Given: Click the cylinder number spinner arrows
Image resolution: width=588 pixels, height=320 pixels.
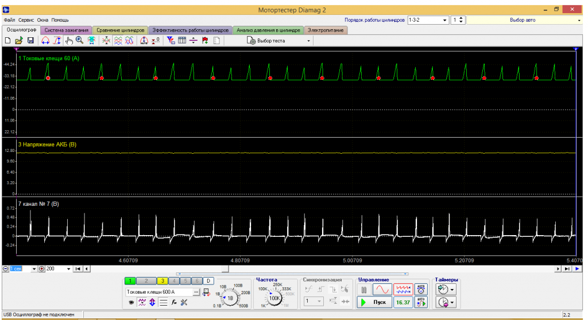Looking at the screenshot, I should 461,20.
